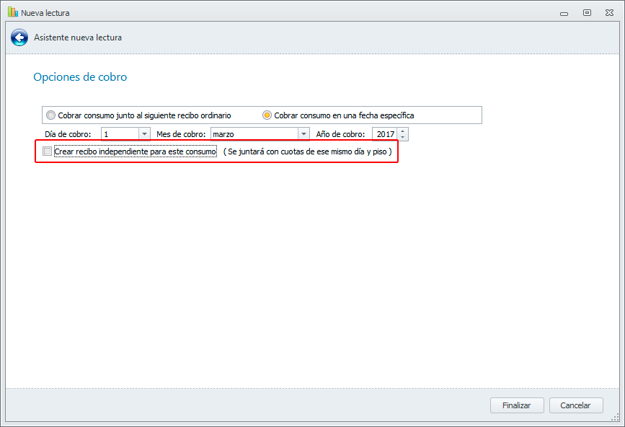Viewport: 625px width, 427px height.
Task: Go back with the blue arrow icon
Action: point(19,38)
